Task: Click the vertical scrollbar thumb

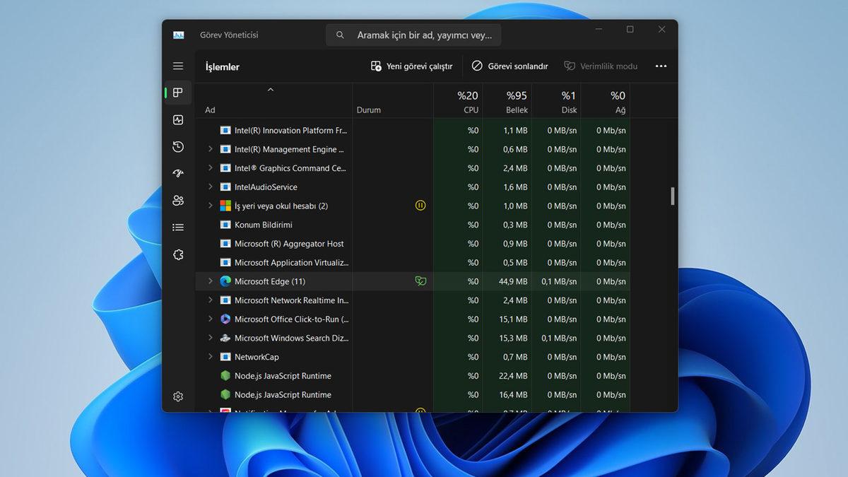Action: click(672, 196)
